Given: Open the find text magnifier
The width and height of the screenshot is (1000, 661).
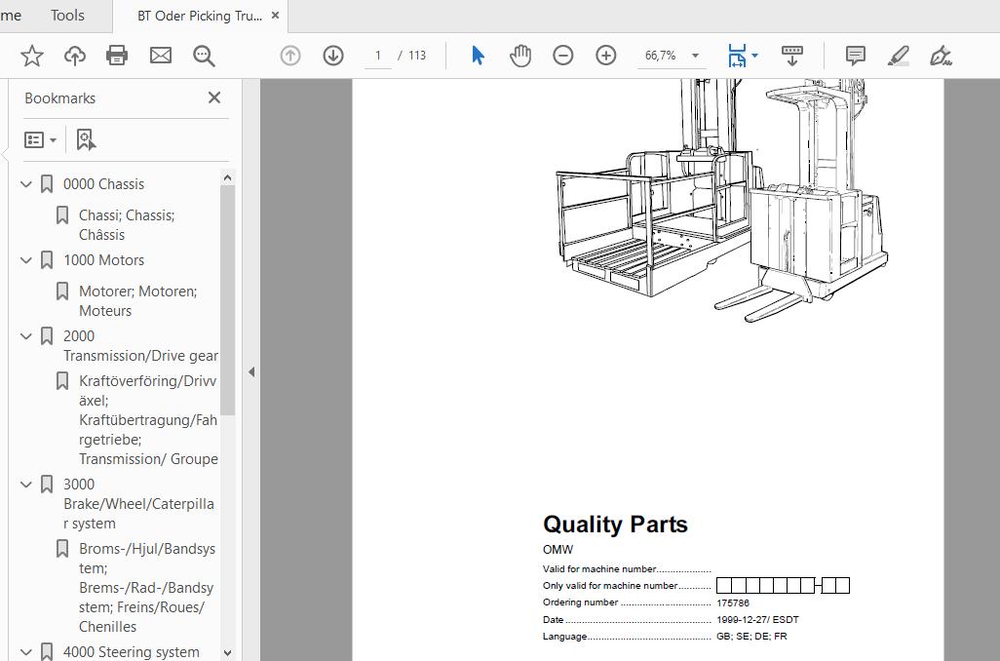Looking at the screenshot, I should click(x=204, y=56).
